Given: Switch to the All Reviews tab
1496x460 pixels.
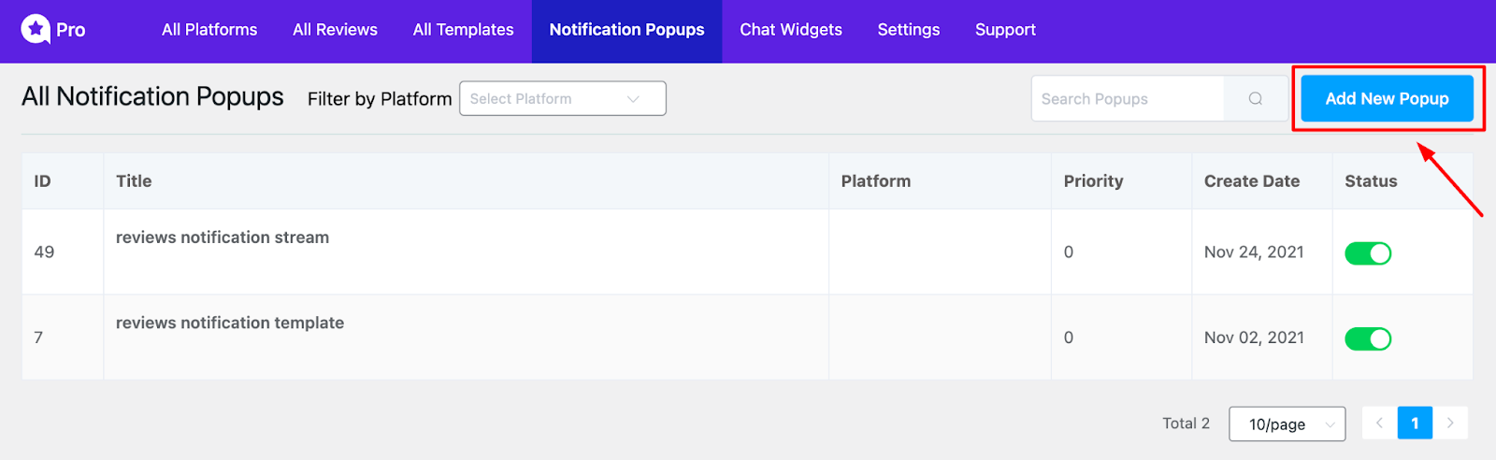Looking at the screenshot, I should [335, 30].
